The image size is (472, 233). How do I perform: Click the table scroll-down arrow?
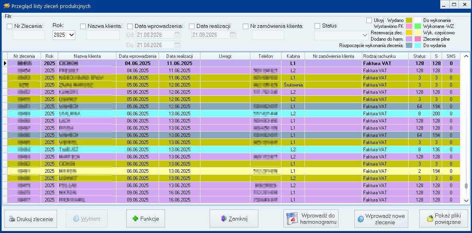(466, 200)
